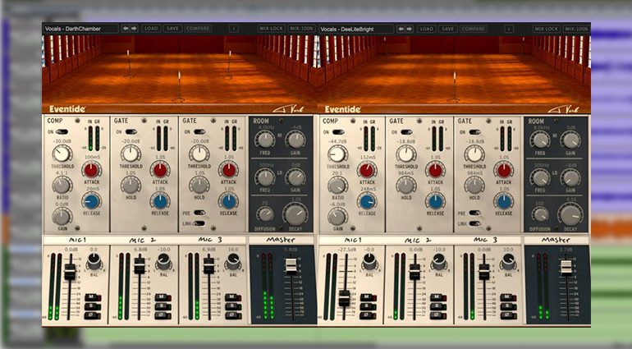
Task: Click LOAD in DarthChamber plugin header
Action: (x=151, y=29)
